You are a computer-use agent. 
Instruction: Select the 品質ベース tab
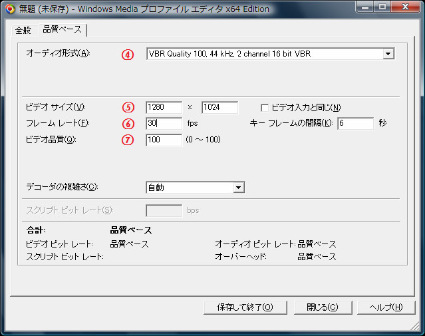coord(62,30)
